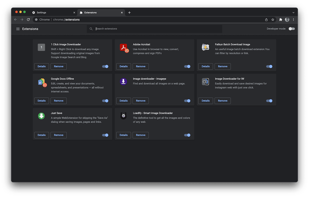Remove Loadify - Smart Image Downloader
The width and height of the screenshot is (309, 197).
(x=141, y=135)
